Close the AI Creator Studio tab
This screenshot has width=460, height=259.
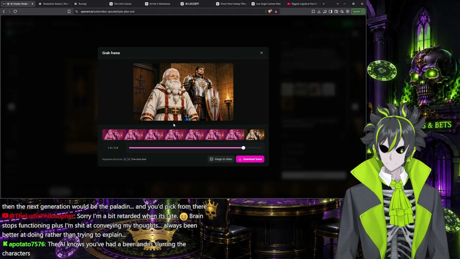[x=32, y=4]
